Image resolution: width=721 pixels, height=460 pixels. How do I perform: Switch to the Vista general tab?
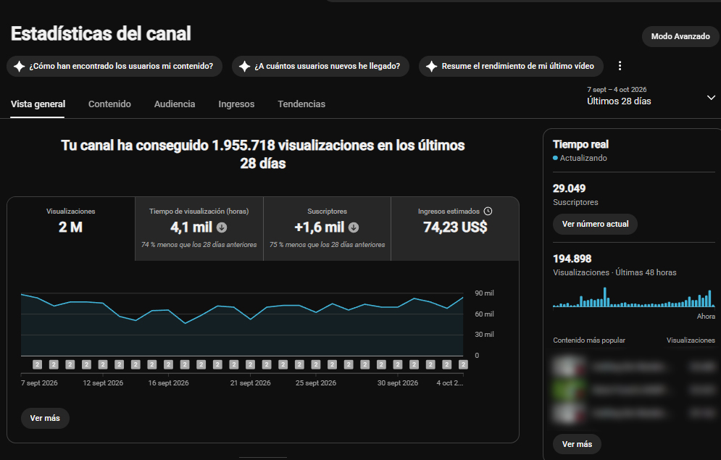38,104
